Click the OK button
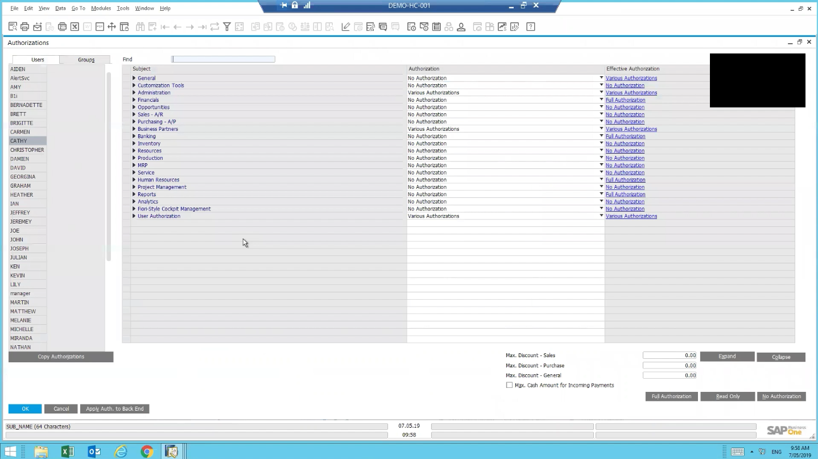The height and width of the screenshot is (459, 818). coord(25,409)
